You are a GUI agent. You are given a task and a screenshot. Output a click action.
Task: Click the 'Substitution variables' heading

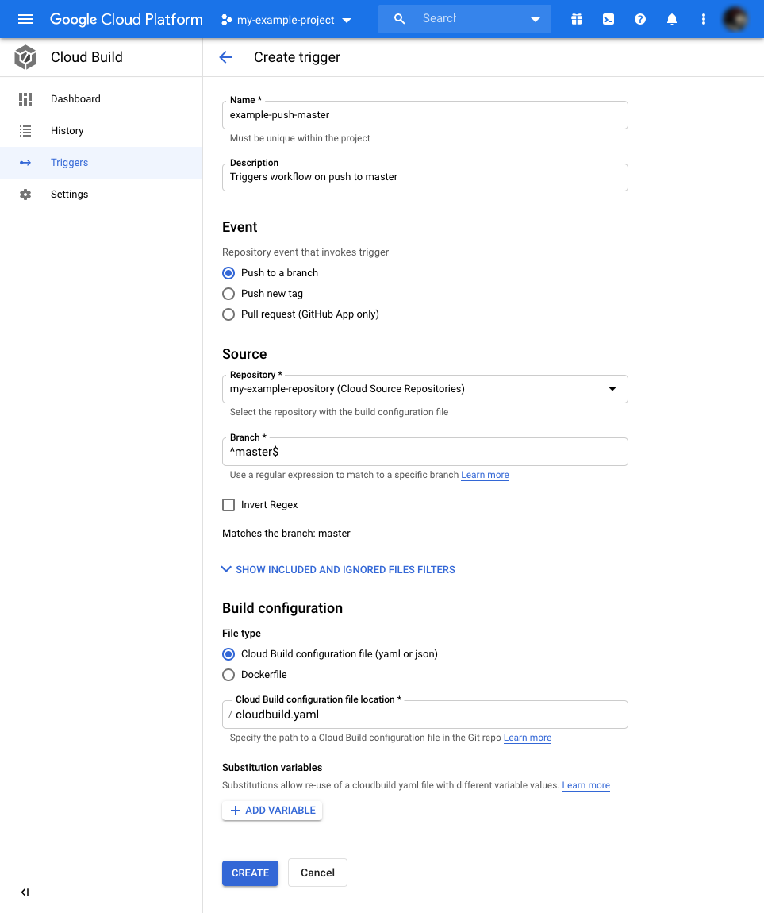pos(272,768)
